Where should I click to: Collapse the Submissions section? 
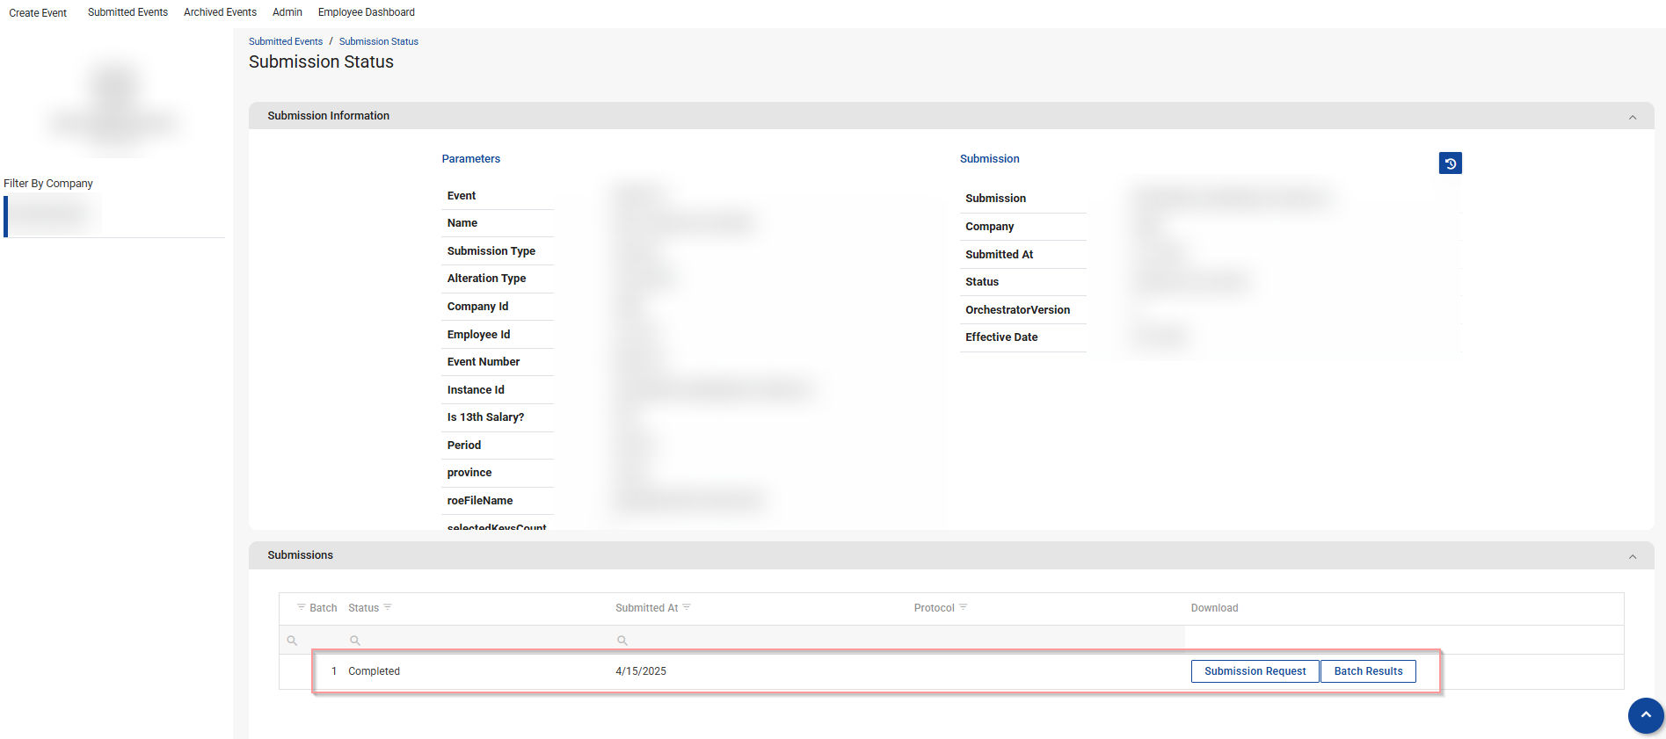pos(1633,556)
